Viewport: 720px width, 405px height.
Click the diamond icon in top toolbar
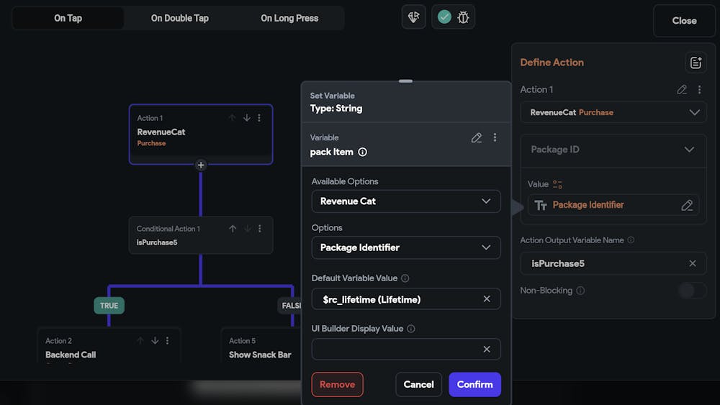pos(414,17)
